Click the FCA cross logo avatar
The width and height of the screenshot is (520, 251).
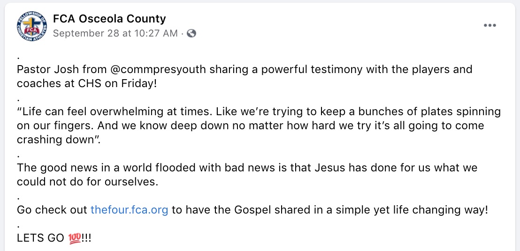tap(31, 26)
